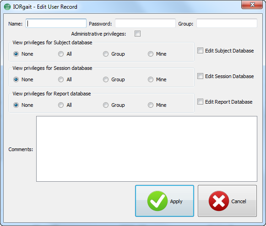266x226 pixels.
Task: Select Mine for Session database view privileges
Action: pyautogui.click(x=151, y=79)
